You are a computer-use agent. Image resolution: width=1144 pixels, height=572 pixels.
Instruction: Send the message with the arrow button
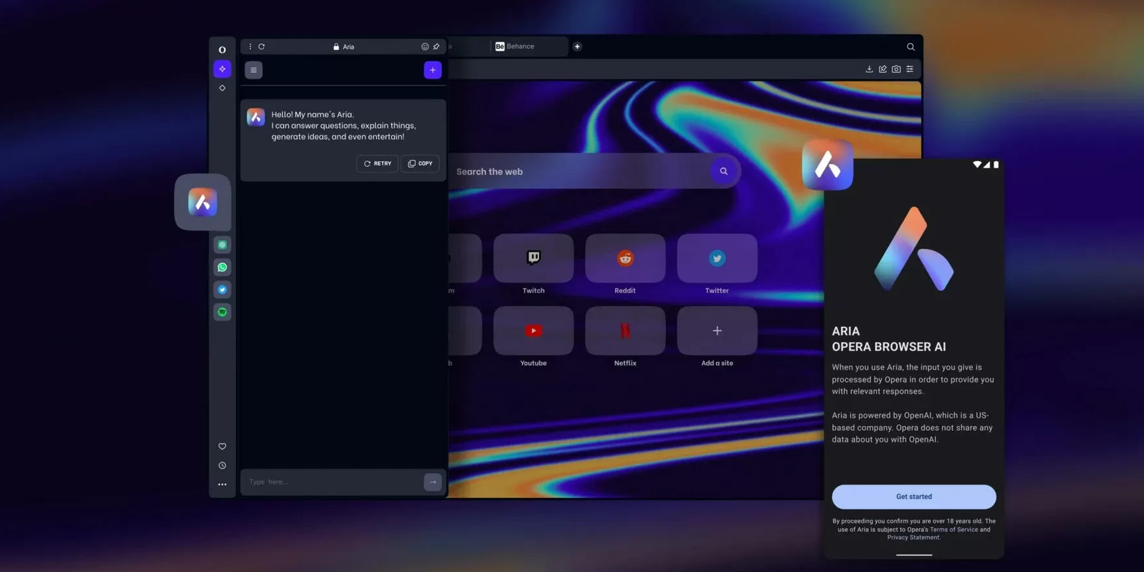433,482
